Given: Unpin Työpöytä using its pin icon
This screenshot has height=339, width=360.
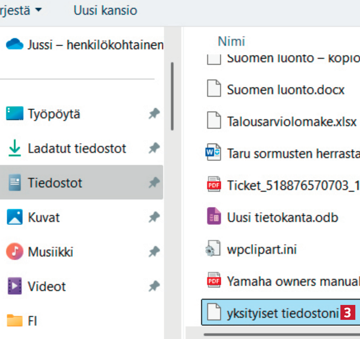Looking at the screenshot, I should [x=154, y=114].
